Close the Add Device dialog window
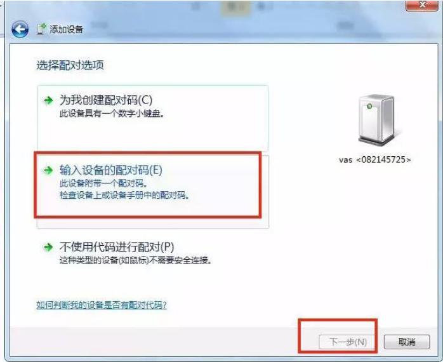443x362 pixels. [422, 5]
